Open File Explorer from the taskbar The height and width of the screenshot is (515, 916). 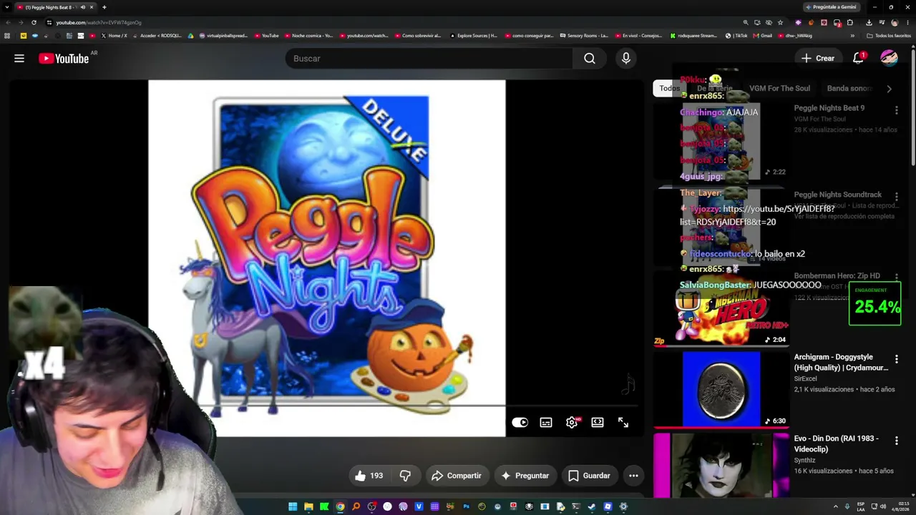coord(308,506)
